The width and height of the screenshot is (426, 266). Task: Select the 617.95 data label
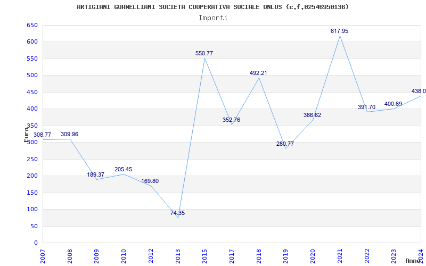coord(339,31)
